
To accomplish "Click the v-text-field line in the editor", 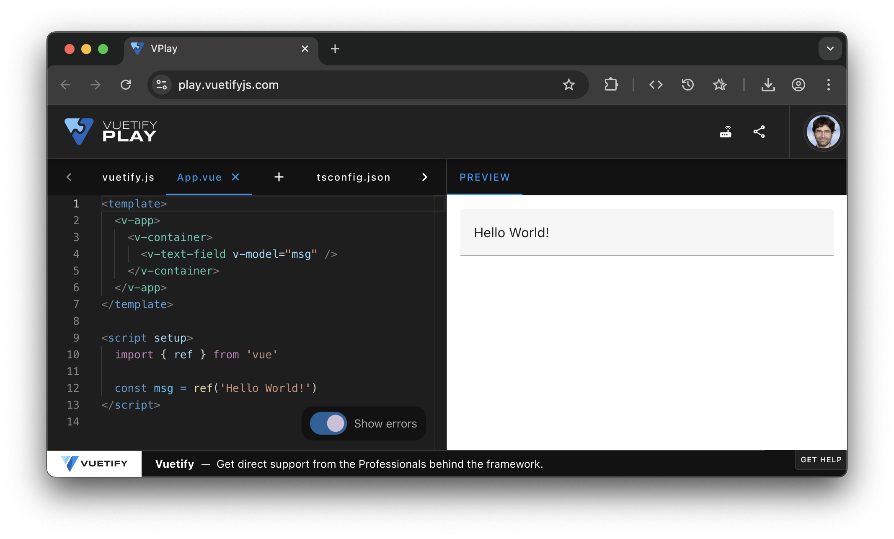I will click(239, 254).
